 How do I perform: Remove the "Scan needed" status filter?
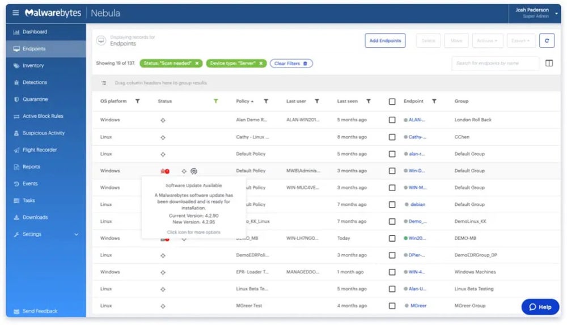pyautogui.click(x=197, y=64)
